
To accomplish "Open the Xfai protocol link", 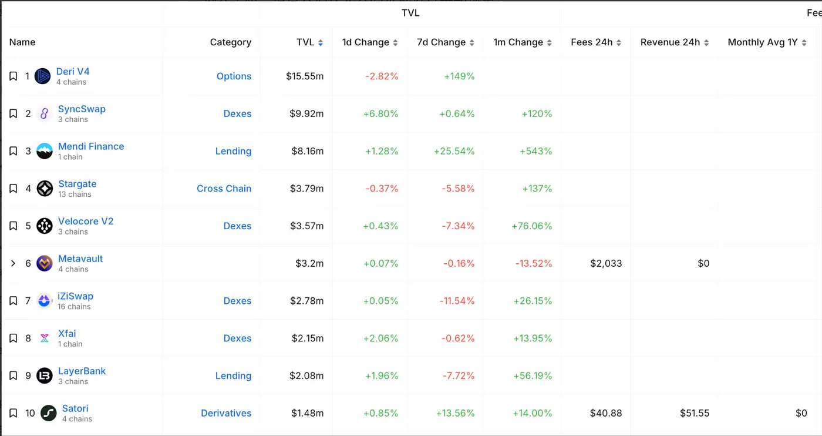I will tap(67, 334).
